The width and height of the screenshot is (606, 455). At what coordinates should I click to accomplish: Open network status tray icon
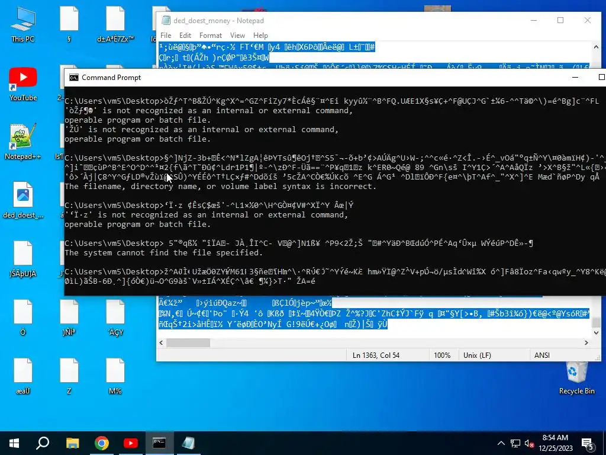point(515,443)
